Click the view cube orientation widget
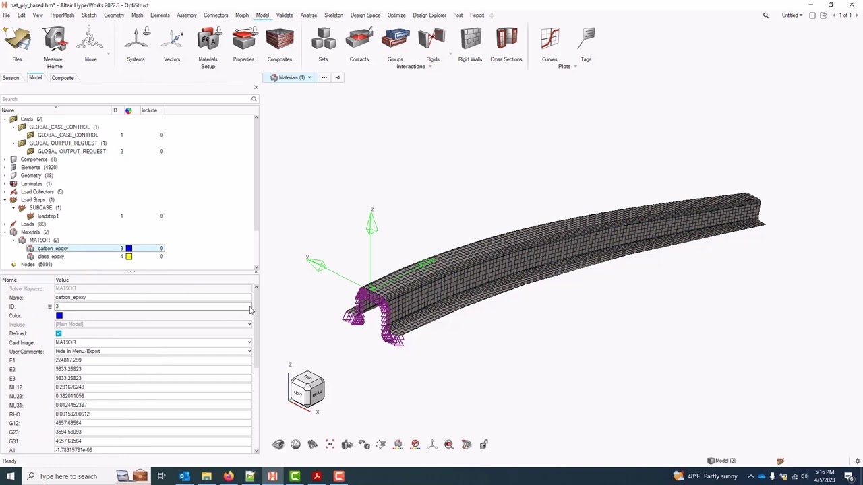The image size is (863, 485). coord(307,389)
